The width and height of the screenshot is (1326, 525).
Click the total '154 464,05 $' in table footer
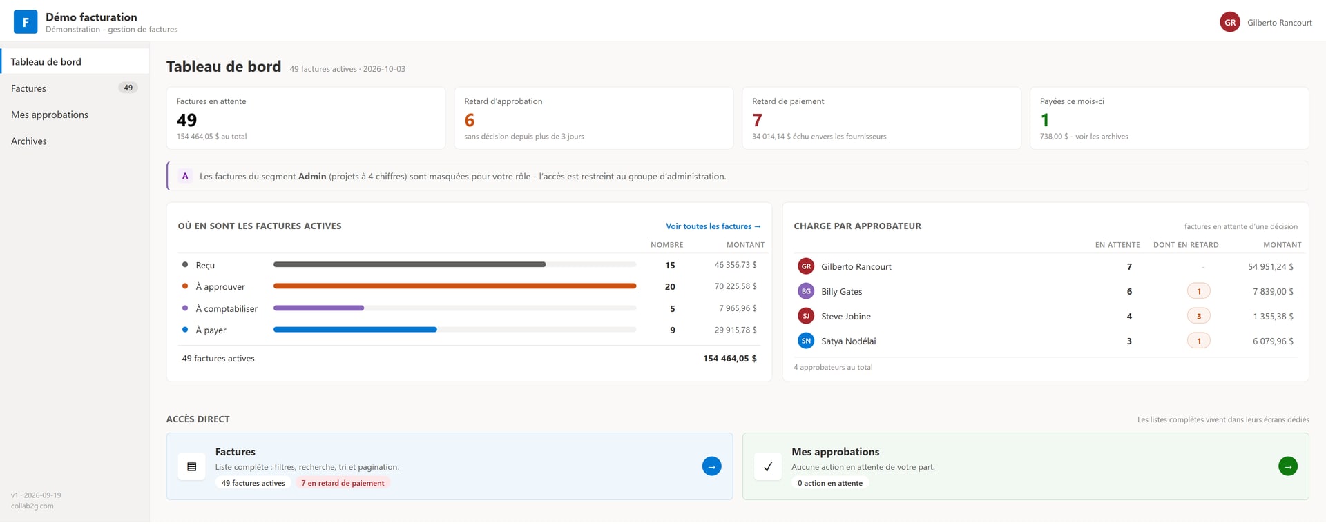pyautogui.click(x=729, y=358)
